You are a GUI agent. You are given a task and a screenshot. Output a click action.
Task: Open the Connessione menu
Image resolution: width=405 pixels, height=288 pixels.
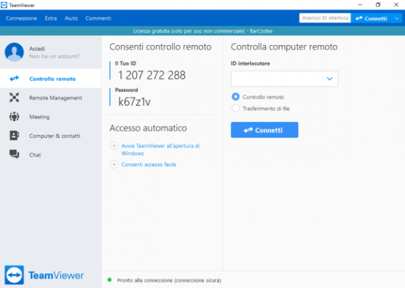click(x=21, y=18)
